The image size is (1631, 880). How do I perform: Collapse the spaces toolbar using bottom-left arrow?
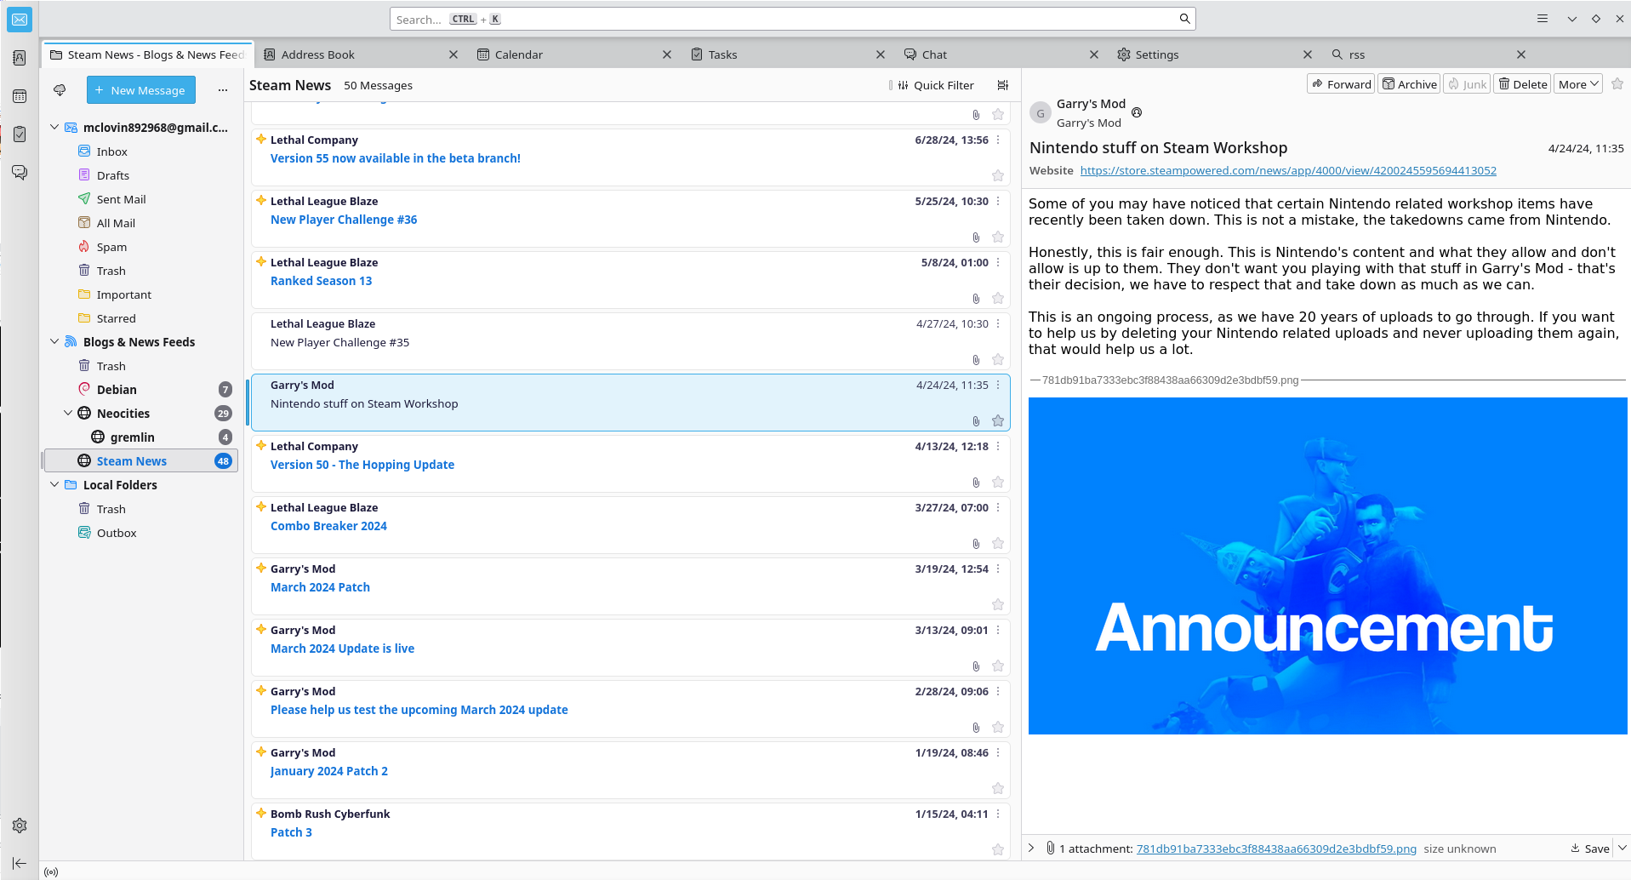tap(20, 863)
